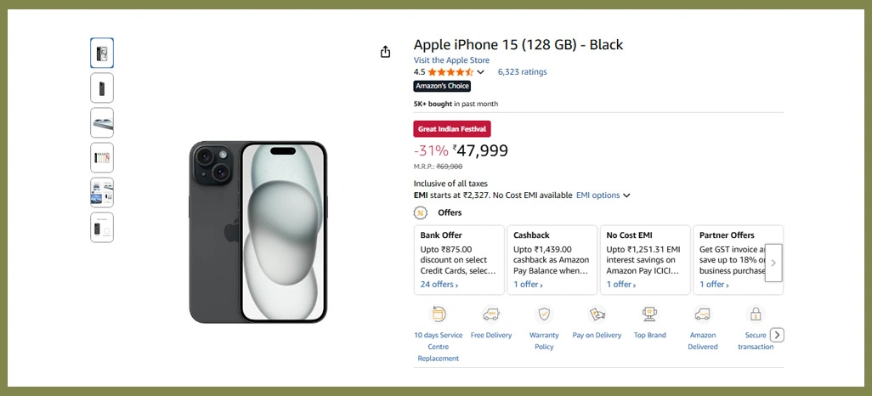Open the 6,323 ratings link
The height and width of the screenshot is (396, 872).
point(522,72)
